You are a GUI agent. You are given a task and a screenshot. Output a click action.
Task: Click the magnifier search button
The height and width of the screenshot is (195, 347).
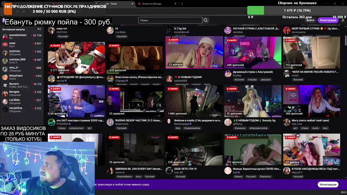pyautogui.click(x=205, y=20)
